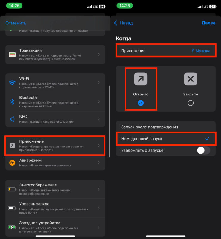Select the Открыто radio button

pos(141,103)
